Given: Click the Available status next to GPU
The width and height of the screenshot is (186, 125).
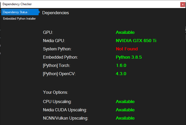Looking at the screenshot, I should tap(125, 32).
